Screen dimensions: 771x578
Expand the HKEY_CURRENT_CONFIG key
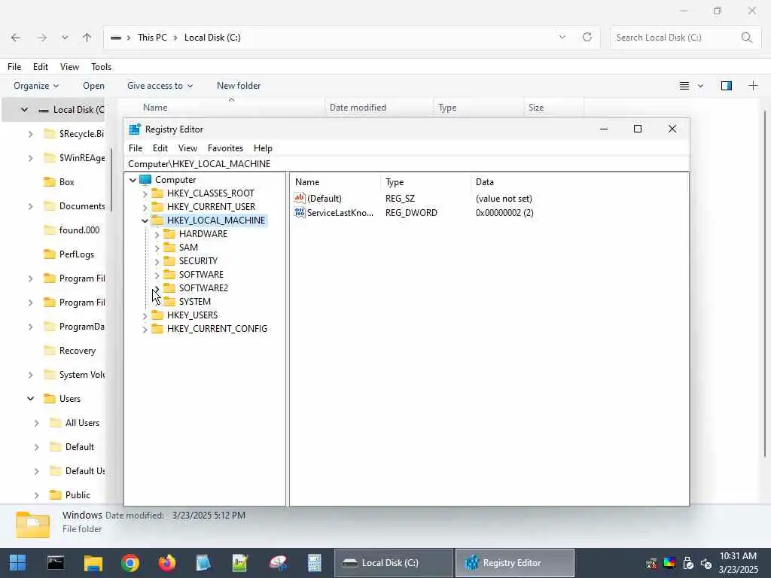(145, 330)
